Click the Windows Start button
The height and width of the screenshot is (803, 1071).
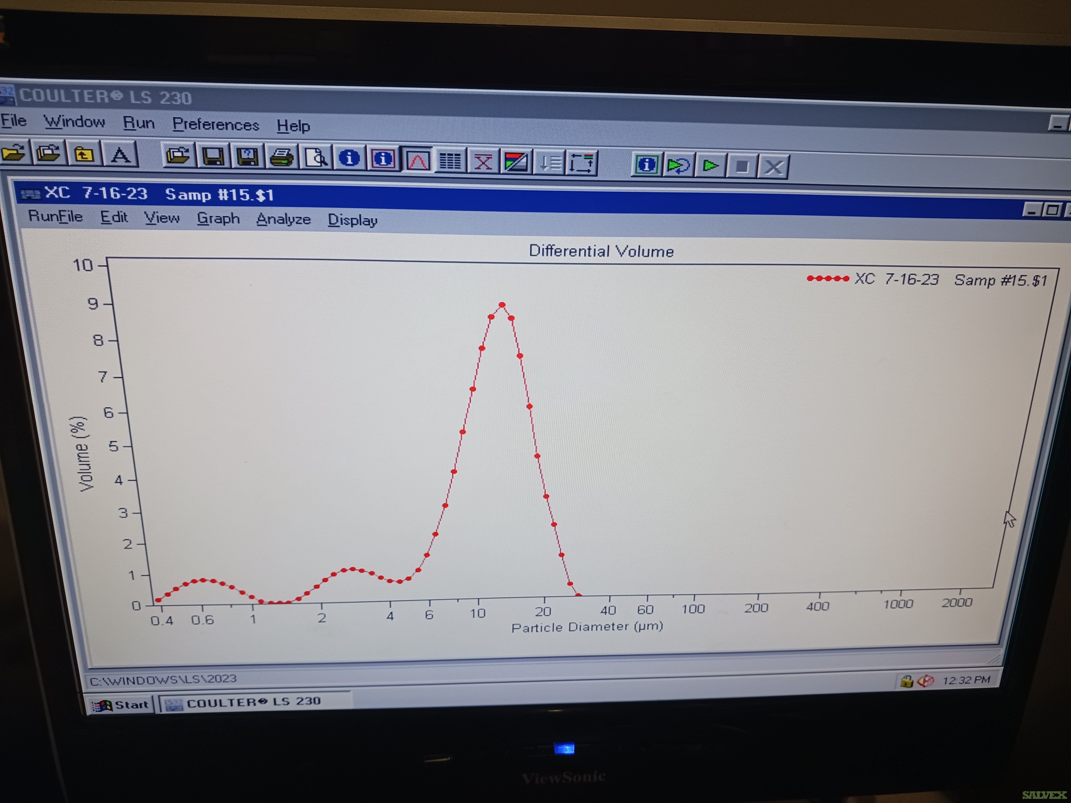[x=120, y=705]
